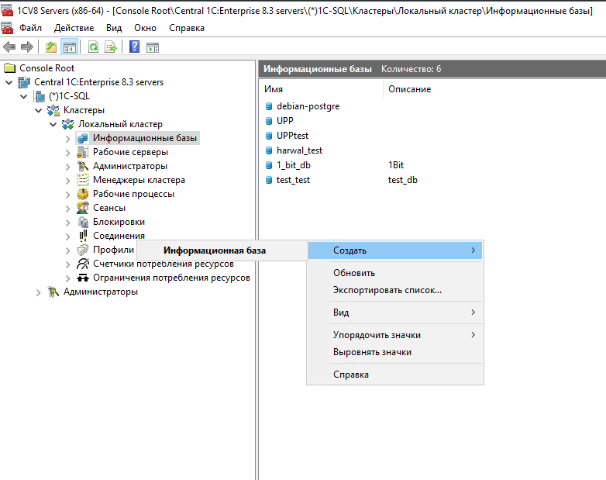606x480 pixels.
Task: Choose Справка in the context menu
Action: click(x=395, y=375)
